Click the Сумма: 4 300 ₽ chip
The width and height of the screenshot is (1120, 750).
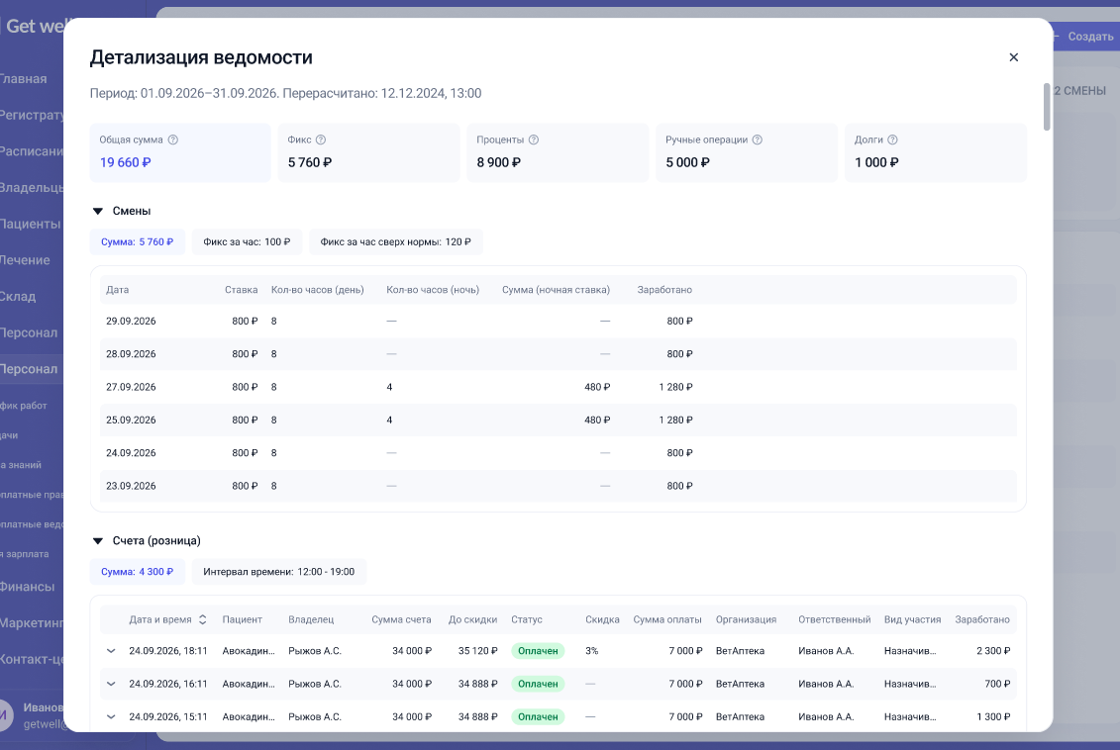137,572
